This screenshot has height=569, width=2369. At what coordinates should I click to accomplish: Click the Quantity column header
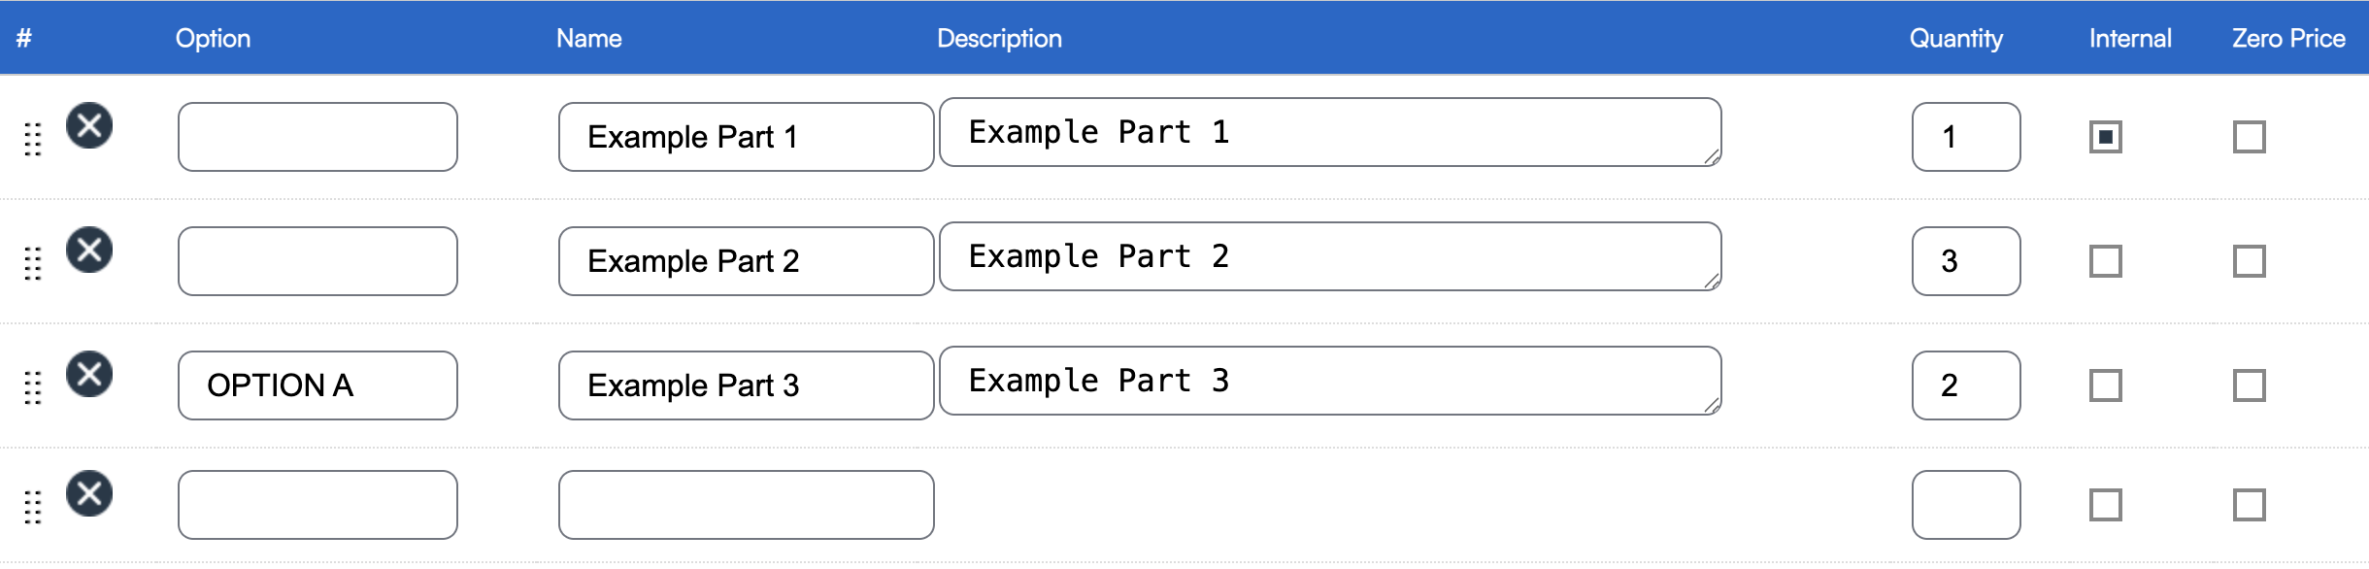click(1955, 39)
